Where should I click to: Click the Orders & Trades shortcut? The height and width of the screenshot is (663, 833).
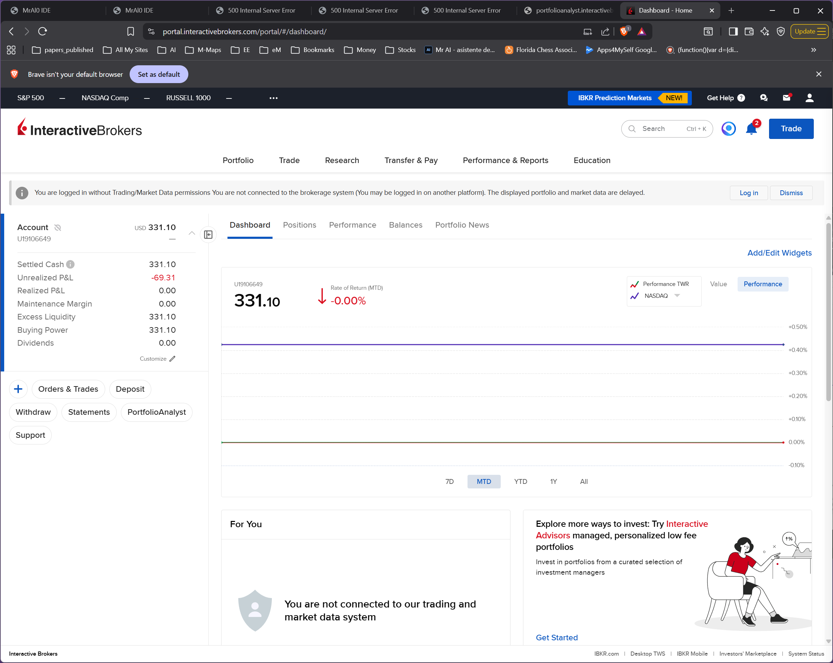(x=68, y=389)
